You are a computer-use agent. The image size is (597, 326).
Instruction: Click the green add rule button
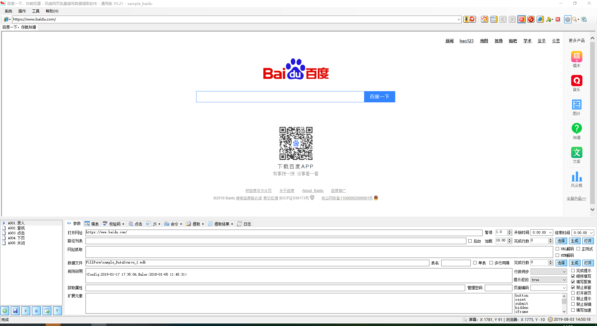coord(5,311)
